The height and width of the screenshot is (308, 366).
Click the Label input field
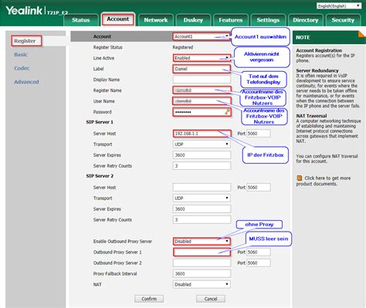click(202, 69)
